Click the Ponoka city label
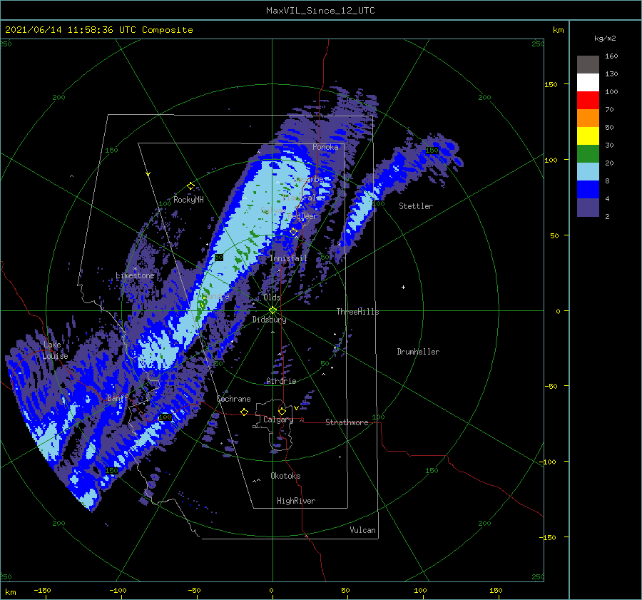 [325, 147]
